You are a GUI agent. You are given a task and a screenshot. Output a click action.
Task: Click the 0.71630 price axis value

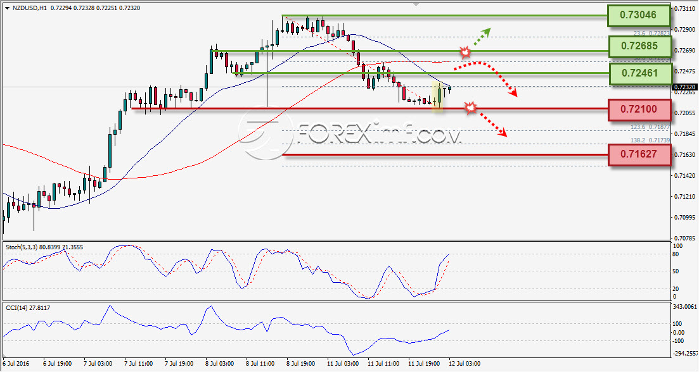coord(684,155)
